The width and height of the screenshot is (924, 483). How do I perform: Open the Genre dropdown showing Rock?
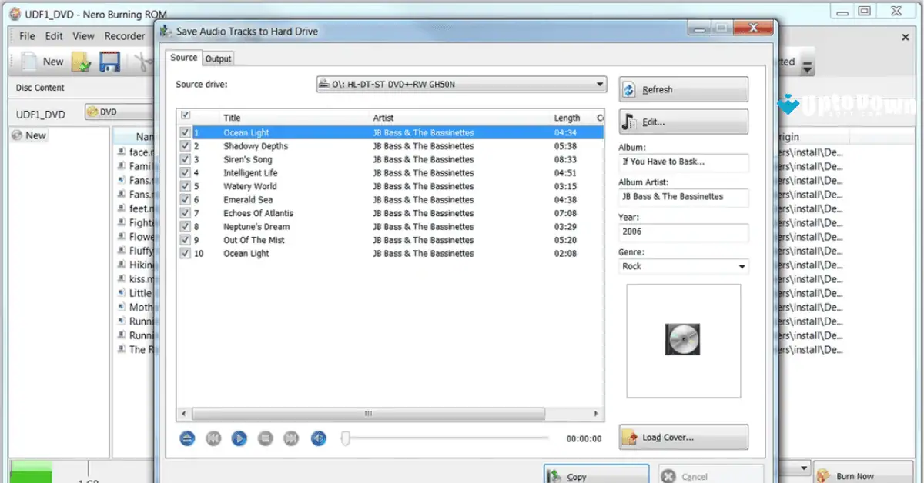742,266
